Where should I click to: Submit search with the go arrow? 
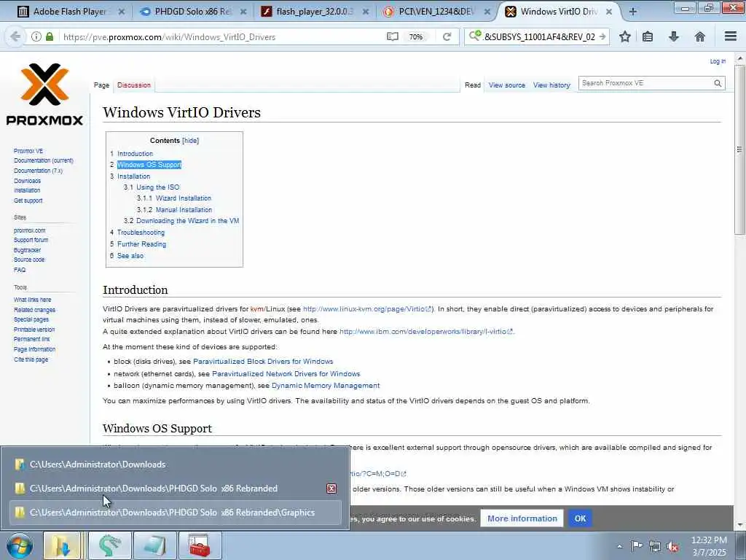[602, 36]
